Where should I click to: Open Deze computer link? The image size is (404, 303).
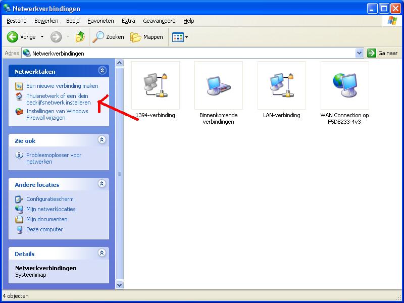44,229
